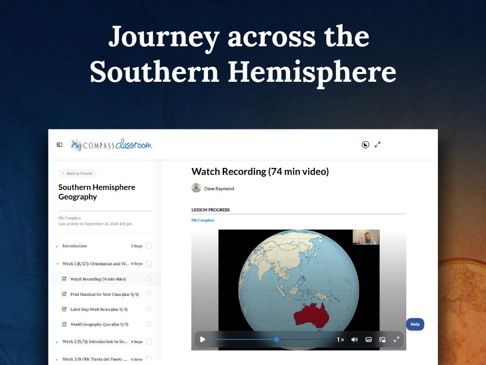
Task: Toggle completion circle for Watch Recording lesson
Action: (x=149, y=279)
